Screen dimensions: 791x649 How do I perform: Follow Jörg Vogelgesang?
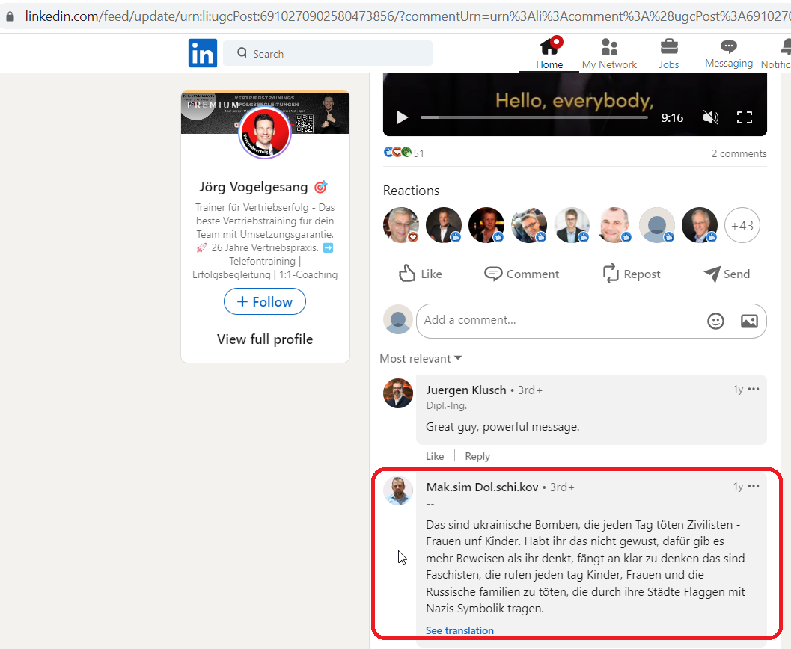coord(265,301)
